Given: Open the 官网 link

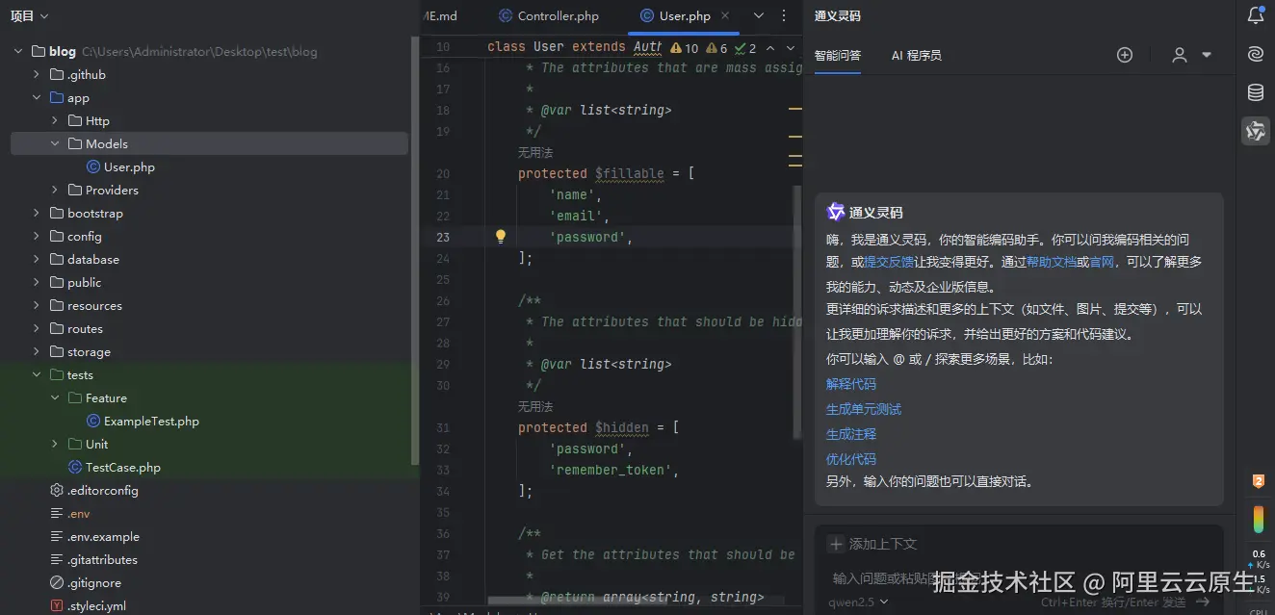Looking at the screenshot, I should [x=1101, y=262].
